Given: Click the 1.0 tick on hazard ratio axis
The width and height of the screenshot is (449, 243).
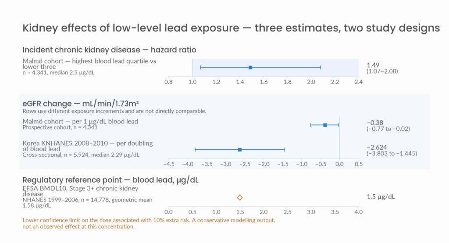Looking at the screenshot, I should [192, 82].
